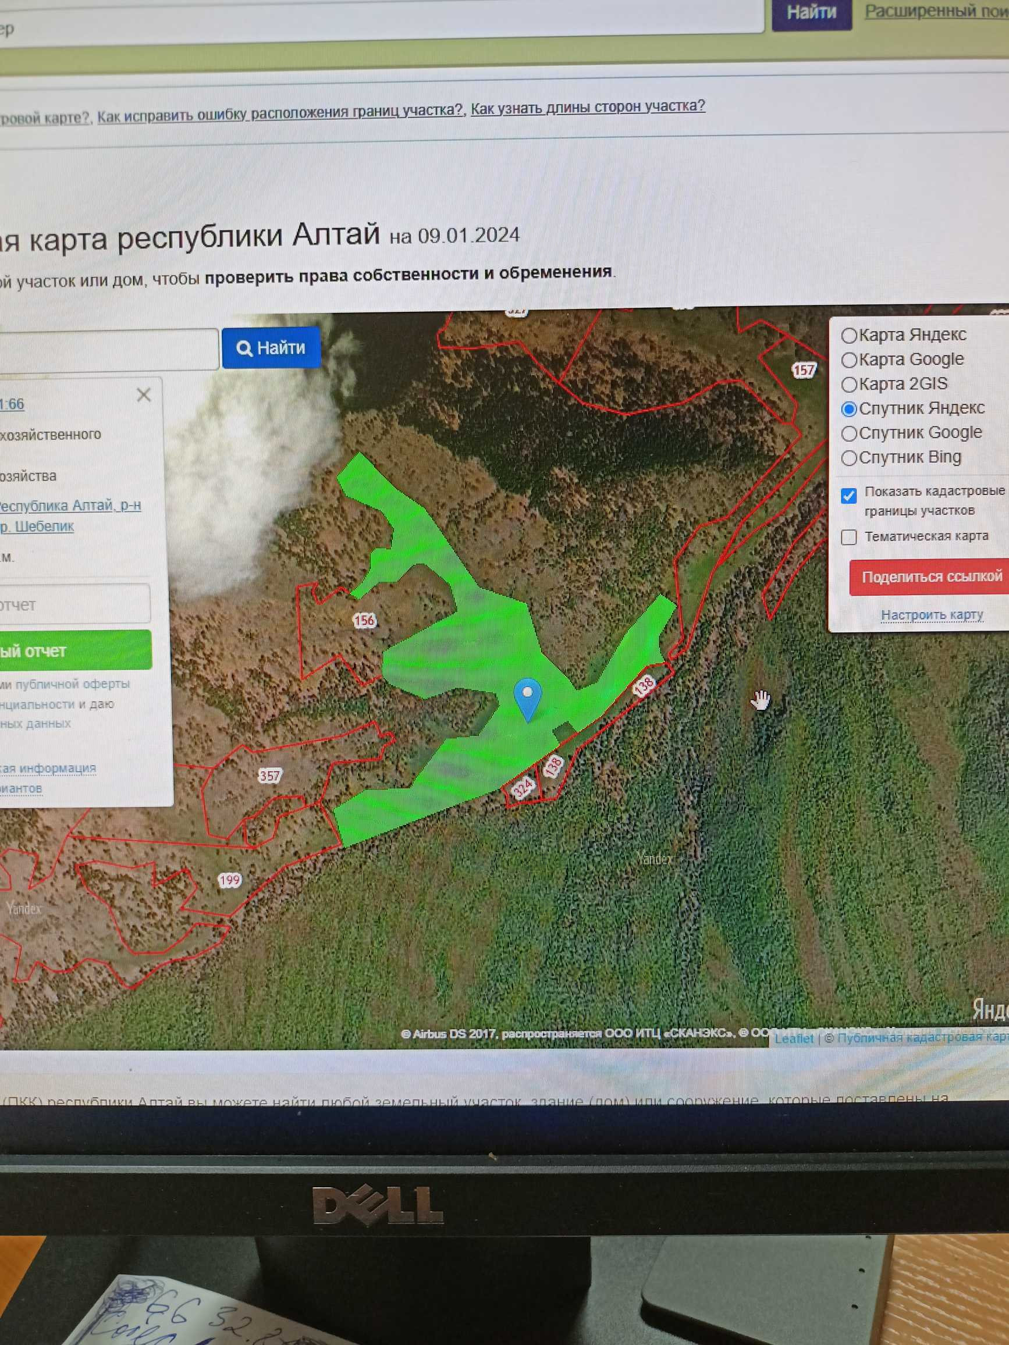Viewport: 1009px width, 1345px height.
Task: Select the Спутник Яндекс radio option
Action: coord(849,408)
